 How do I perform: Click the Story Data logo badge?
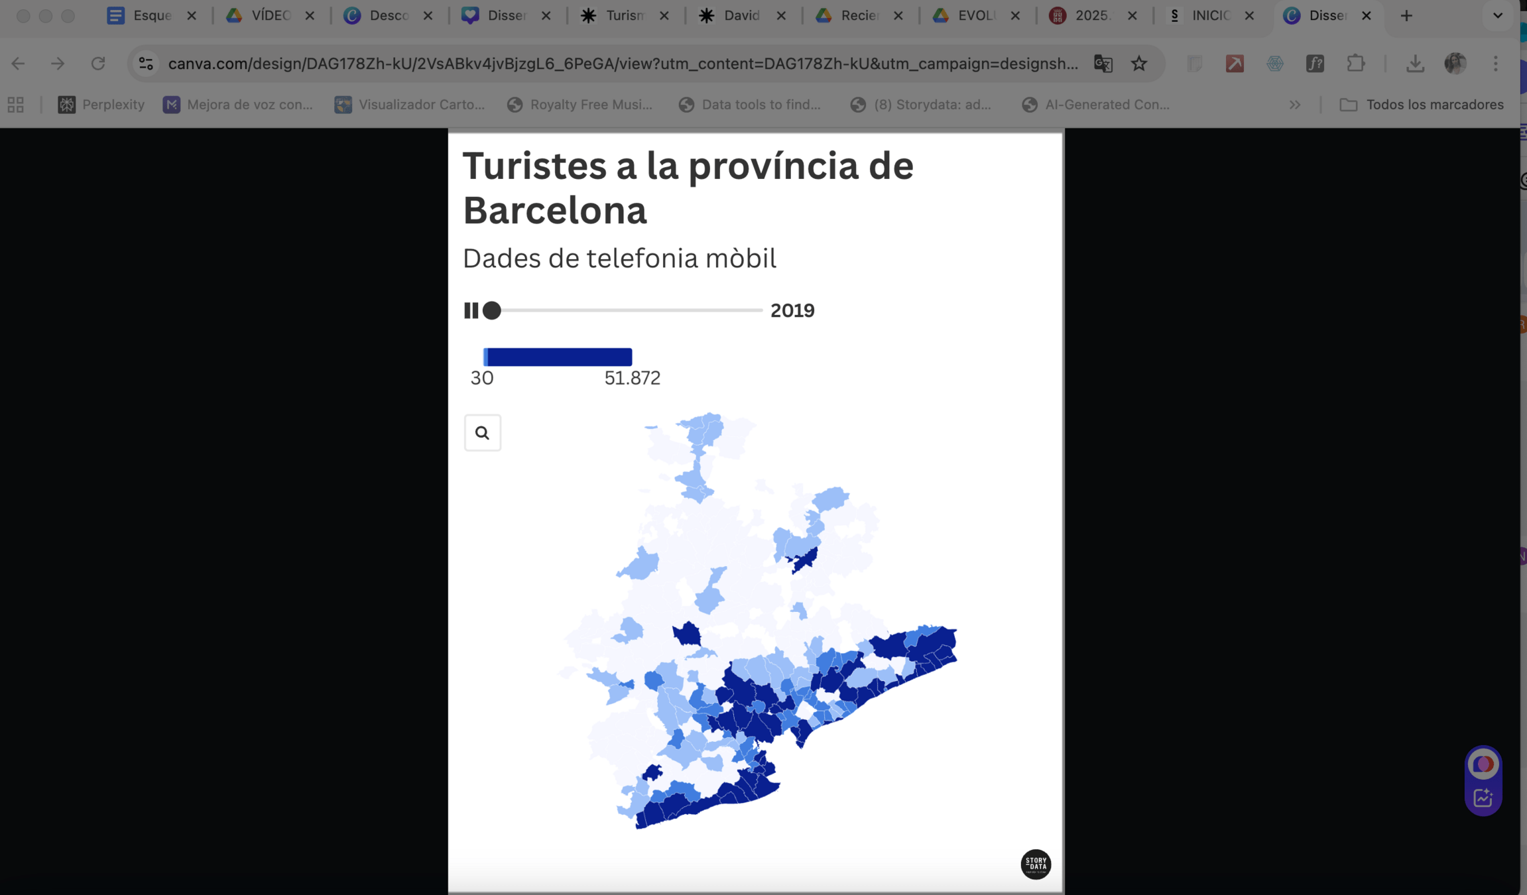1035,864
